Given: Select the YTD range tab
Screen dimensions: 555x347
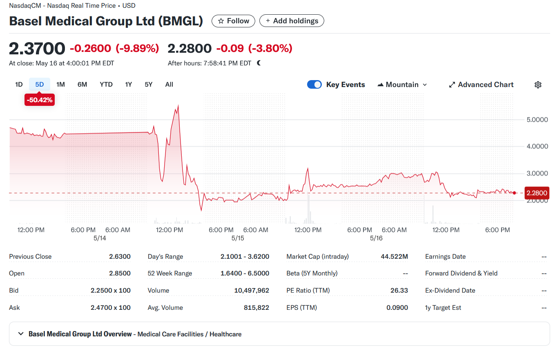Looking at the screenshot, I should coord(106,85).
